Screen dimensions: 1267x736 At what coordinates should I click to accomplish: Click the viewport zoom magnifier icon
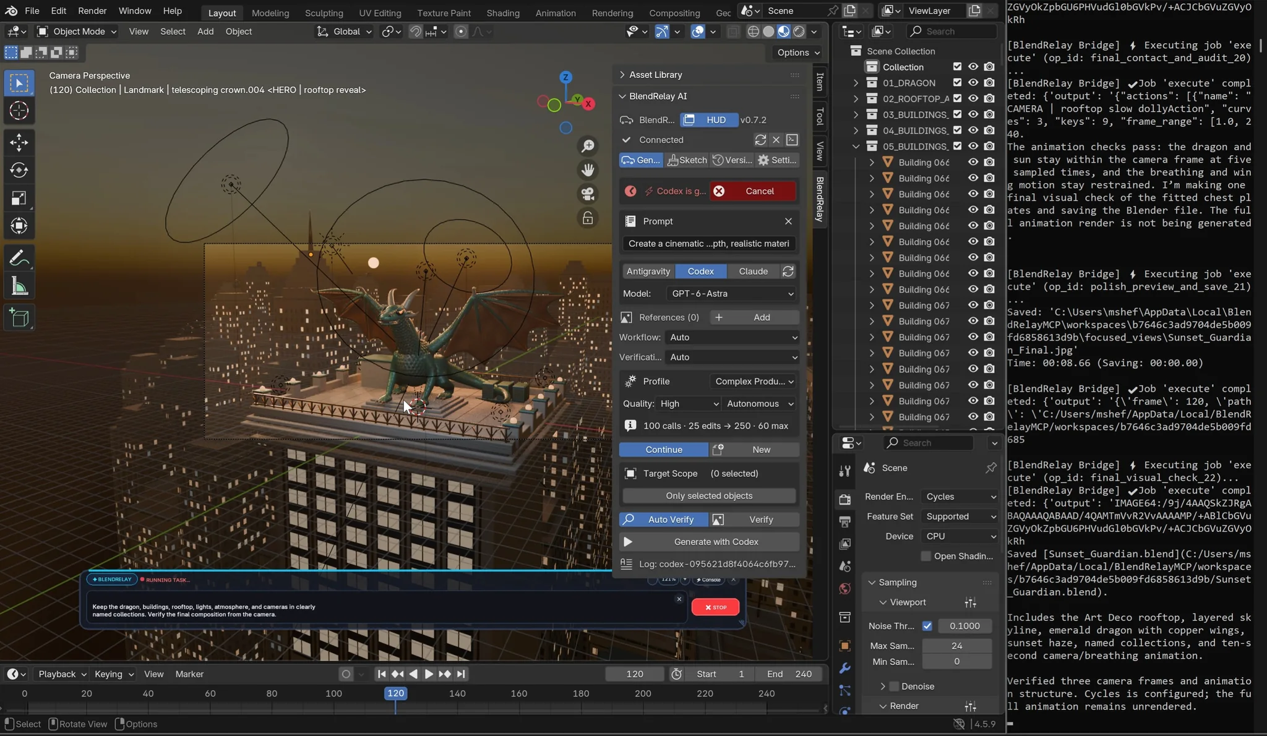click(x=588, y=146)
